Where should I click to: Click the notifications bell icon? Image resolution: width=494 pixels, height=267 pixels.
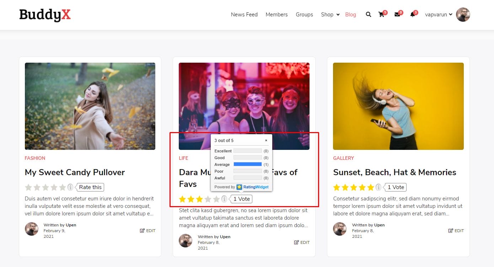click(412, 15)
